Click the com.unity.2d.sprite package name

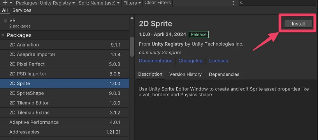pos(160,52)
